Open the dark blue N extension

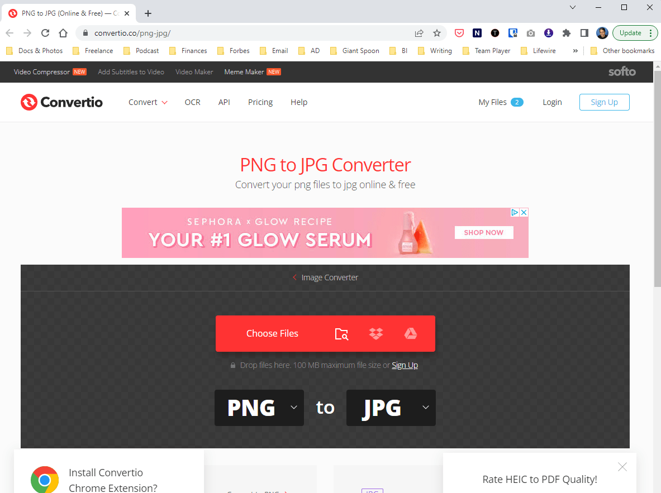pyautogui.click(x=477, y=33)
